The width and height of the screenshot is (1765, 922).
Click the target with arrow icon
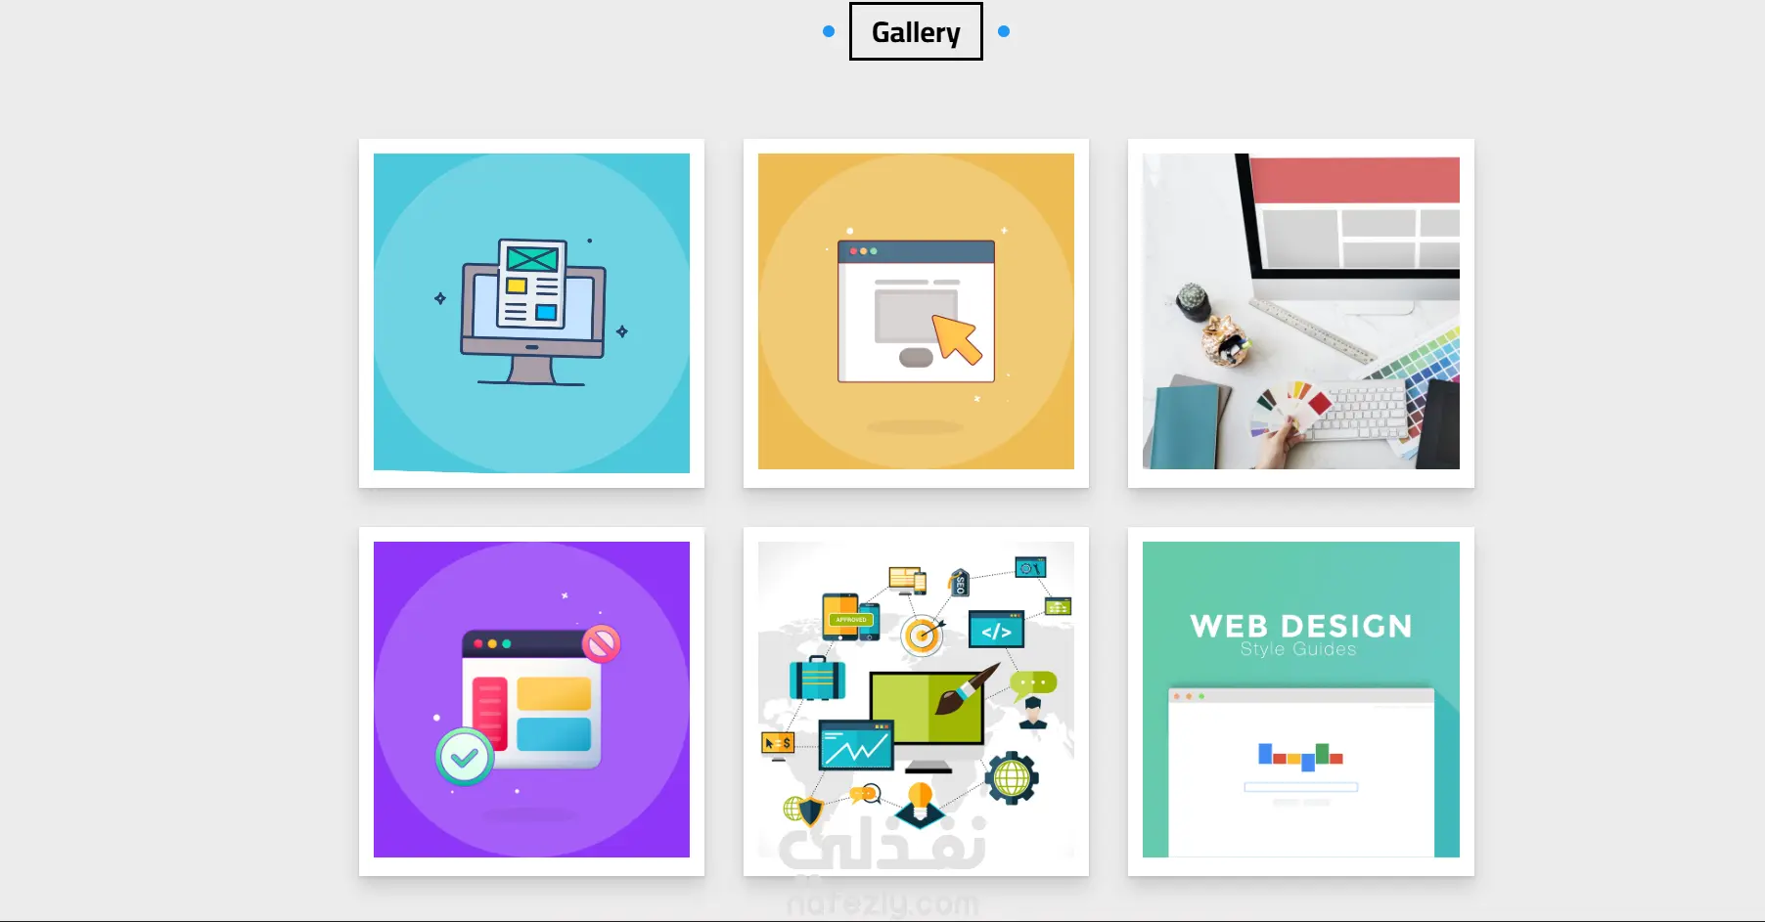[923, 635]
